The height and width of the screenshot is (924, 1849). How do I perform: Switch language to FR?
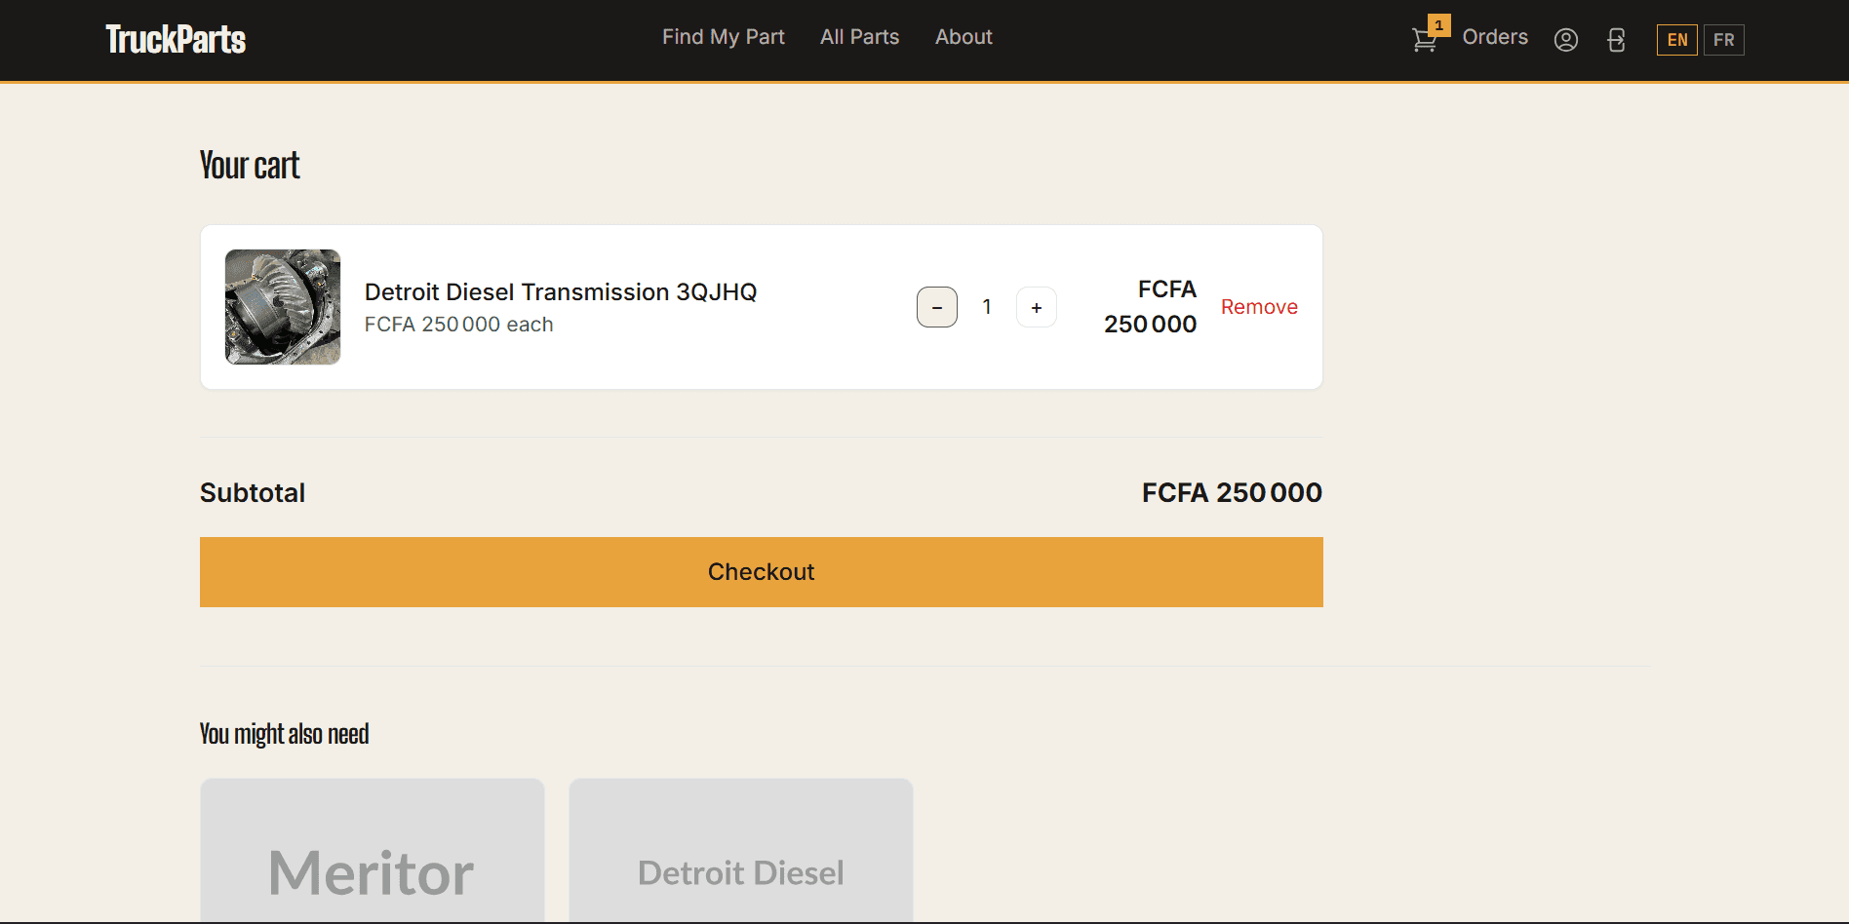click(1724, 40)
